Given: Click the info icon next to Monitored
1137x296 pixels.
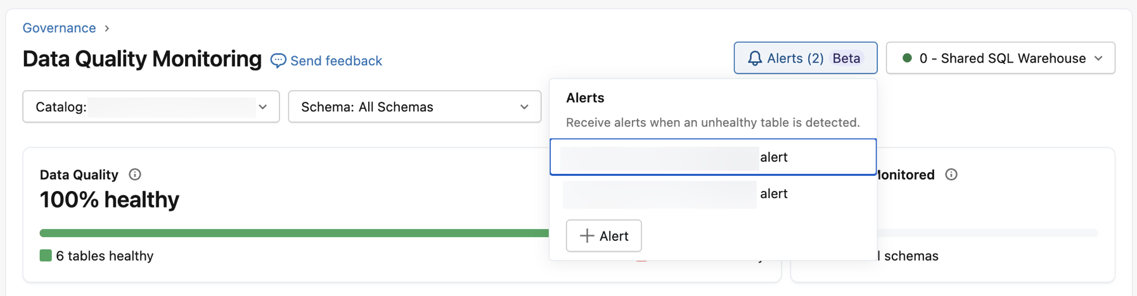Looking at the screenshot, I should pyautogui.click(x=951, y=175).
